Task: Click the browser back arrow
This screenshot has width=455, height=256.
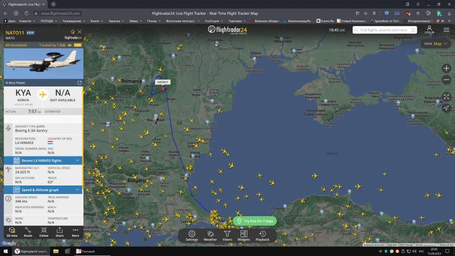Action: (x=6, y=13)
